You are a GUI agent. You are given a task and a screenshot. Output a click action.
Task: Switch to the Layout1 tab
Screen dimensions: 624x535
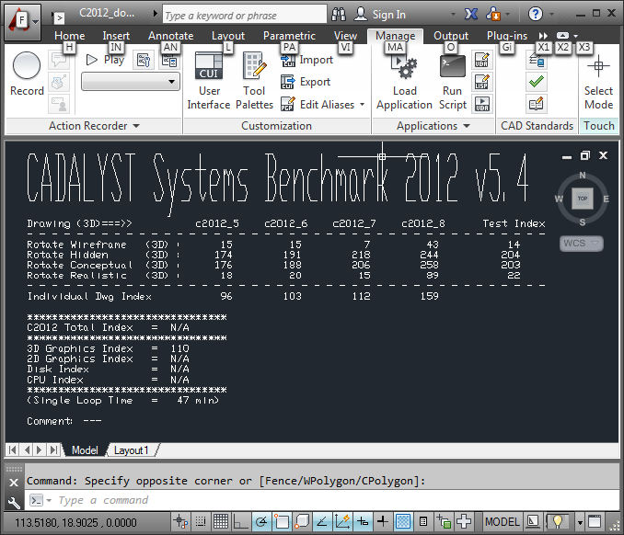(x=131, y=450)
